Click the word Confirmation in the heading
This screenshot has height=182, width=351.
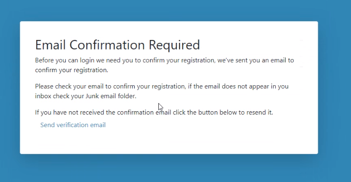[x=107, y=45]
